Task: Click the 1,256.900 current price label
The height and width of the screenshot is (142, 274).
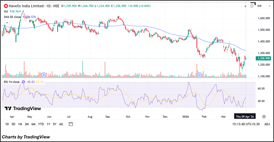Action: [264, 58]
